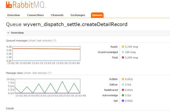Switch to the Connections tab
Viewport: 170px width, 112px height.
click(x=35, y=15)
